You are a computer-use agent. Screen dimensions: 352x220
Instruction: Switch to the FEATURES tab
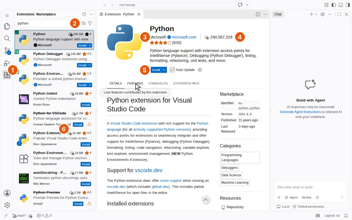135,83
